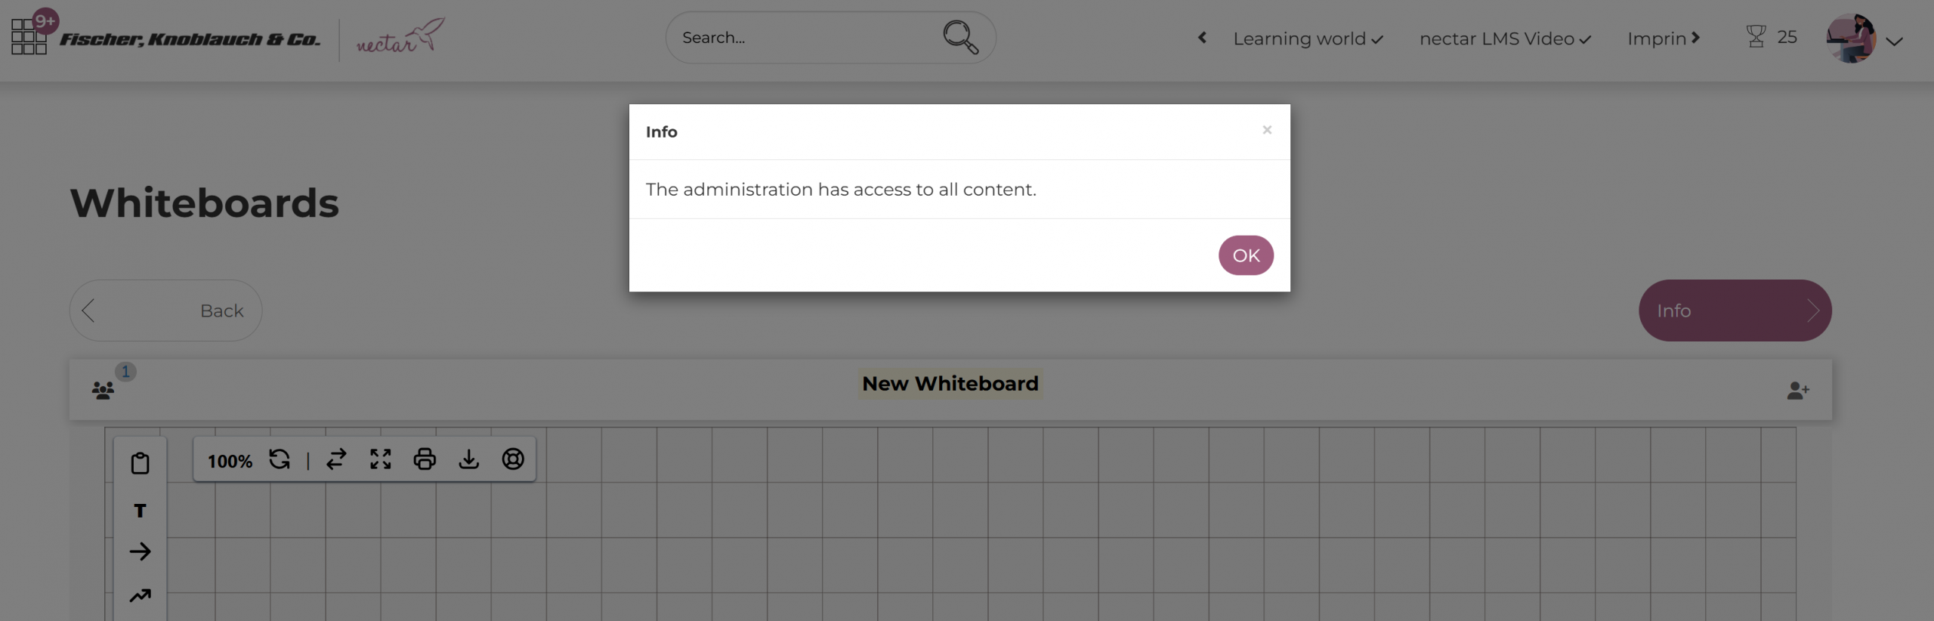
Task: Click the add user icon
Action: [1797, 391]
